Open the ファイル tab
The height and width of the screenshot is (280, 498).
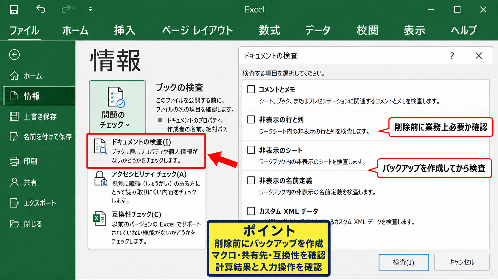24,30
